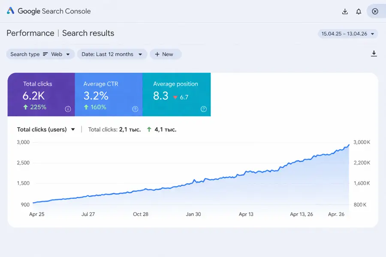Viewport: 386px width, 257px height.
Task: Click the Average position question mark icon
Action: [203, 109]
